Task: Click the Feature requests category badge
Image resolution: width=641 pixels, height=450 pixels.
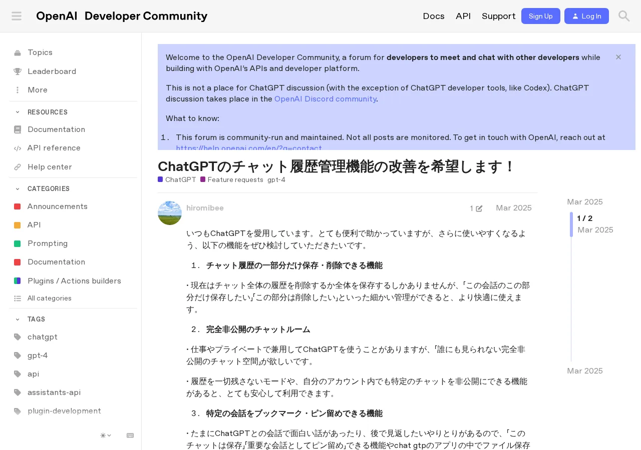Action: click(232, 179)
